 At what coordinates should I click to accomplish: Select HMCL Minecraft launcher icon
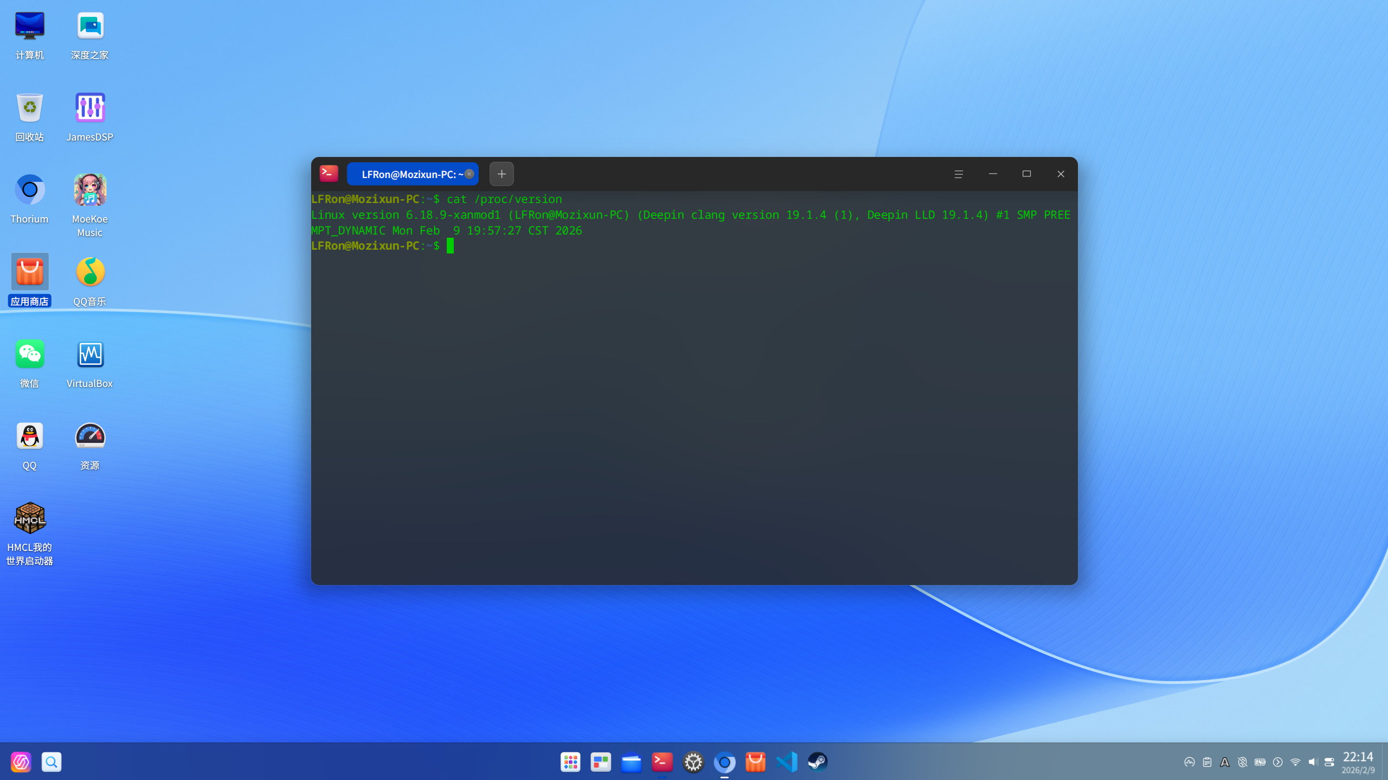click(x=30, y=518)
